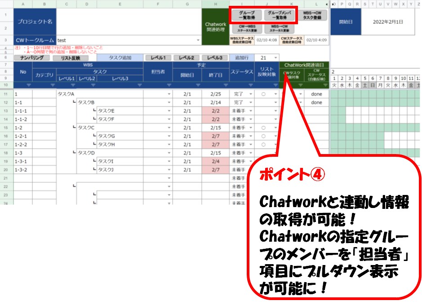
Task: Click the done cell in タスクA row
Action: pyautogui.click(x=316, y=94)
